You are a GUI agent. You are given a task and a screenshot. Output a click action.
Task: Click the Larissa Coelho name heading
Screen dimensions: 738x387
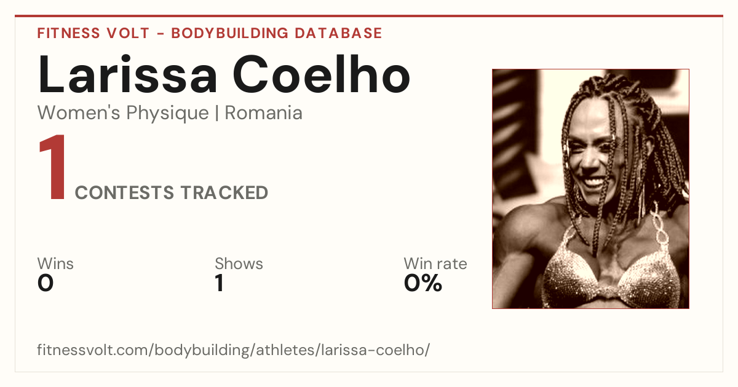[x=224, y=75]
